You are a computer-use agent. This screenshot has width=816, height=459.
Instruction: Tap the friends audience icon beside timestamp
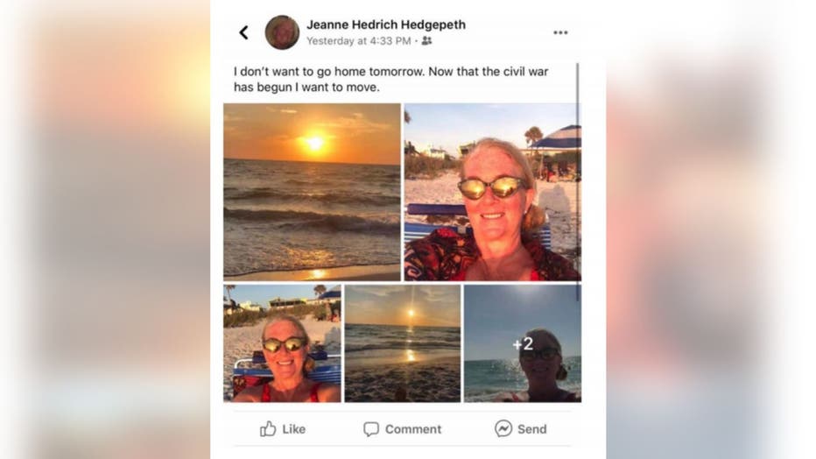(x=426, y=40)
